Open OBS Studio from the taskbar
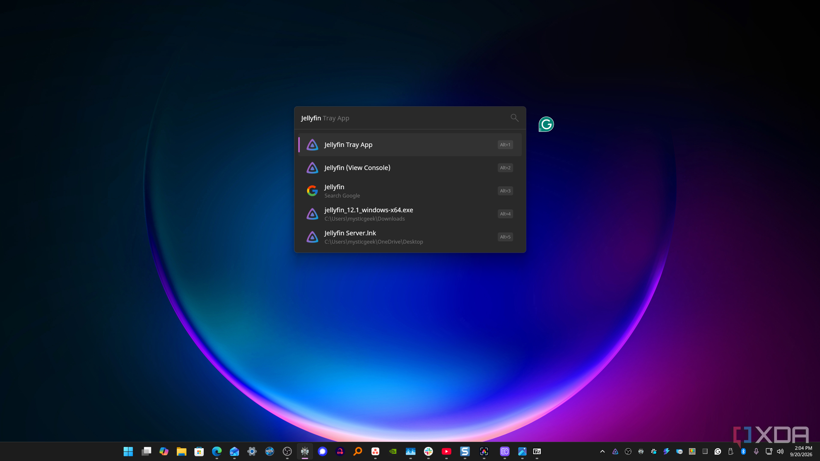820x461 pixels. point(287,451)
